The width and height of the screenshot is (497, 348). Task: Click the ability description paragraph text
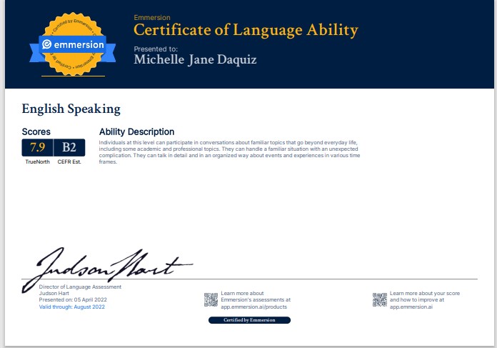point(229,152)
